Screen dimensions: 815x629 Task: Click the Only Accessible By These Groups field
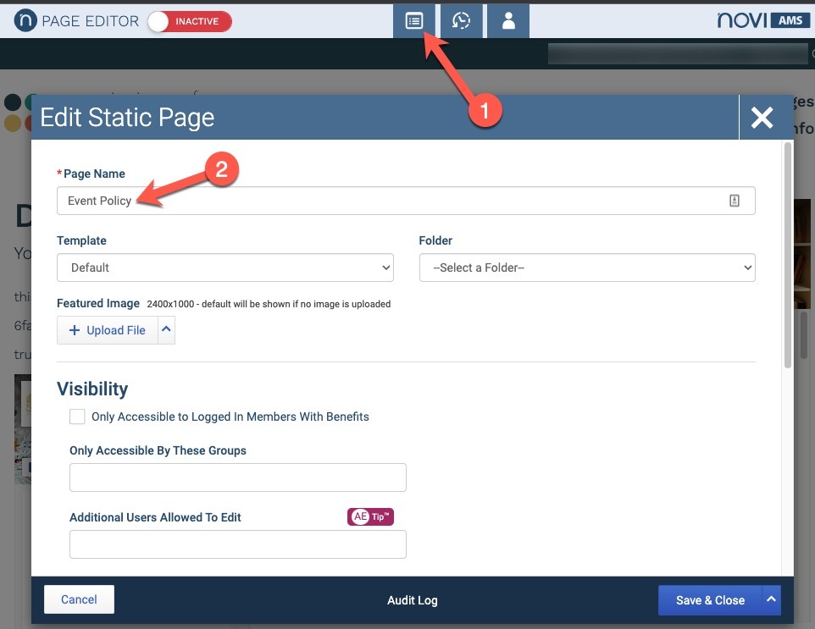[x=238, y=477]
